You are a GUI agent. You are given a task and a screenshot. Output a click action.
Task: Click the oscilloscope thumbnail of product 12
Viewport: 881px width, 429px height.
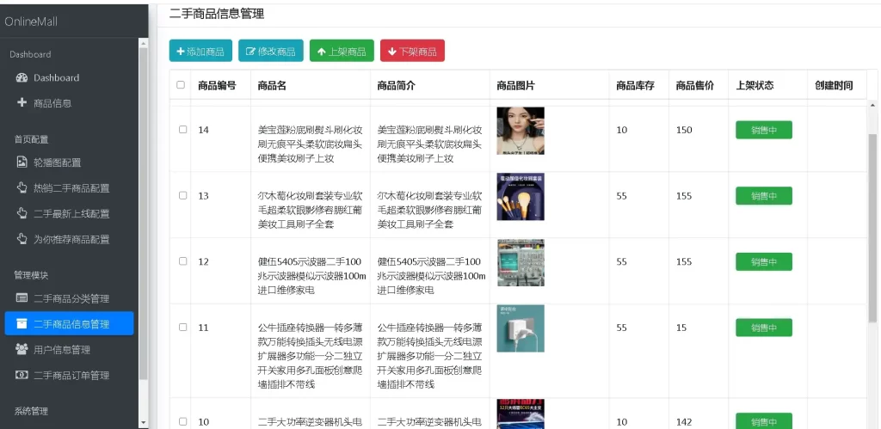coord(521,262)
